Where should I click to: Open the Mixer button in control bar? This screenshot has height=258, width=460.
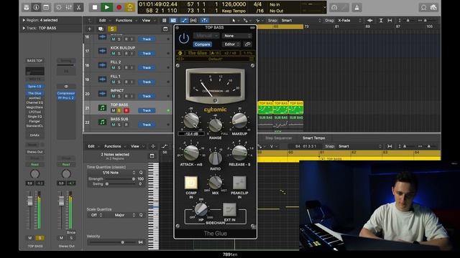(69, 7)
